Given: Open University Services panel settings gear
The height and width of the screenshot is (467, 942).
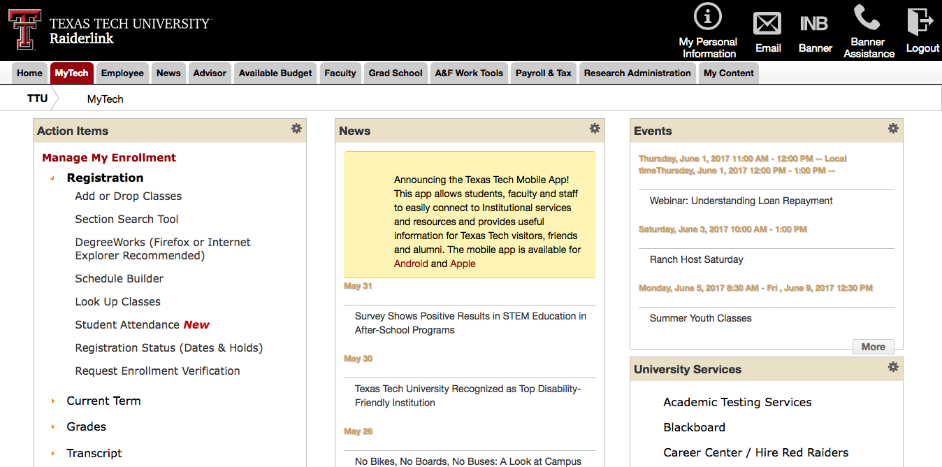Looking at the screenshot, I should (x=893, y=367).
